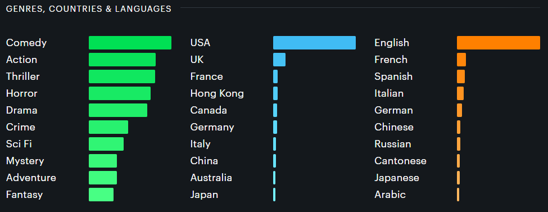Select the orange English bar
548x212 pixels.
point(499,43)
